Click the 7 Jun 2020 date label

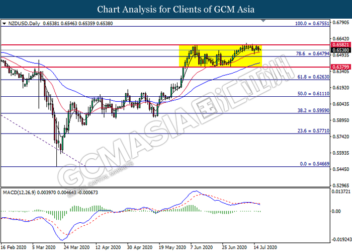point(202,247)
